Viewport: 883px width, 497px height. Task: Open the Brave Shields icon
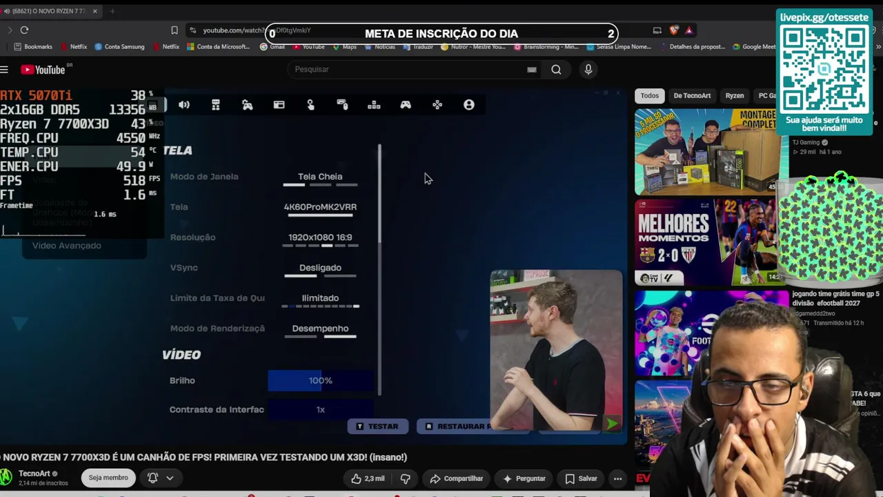(x=674, y=30)
